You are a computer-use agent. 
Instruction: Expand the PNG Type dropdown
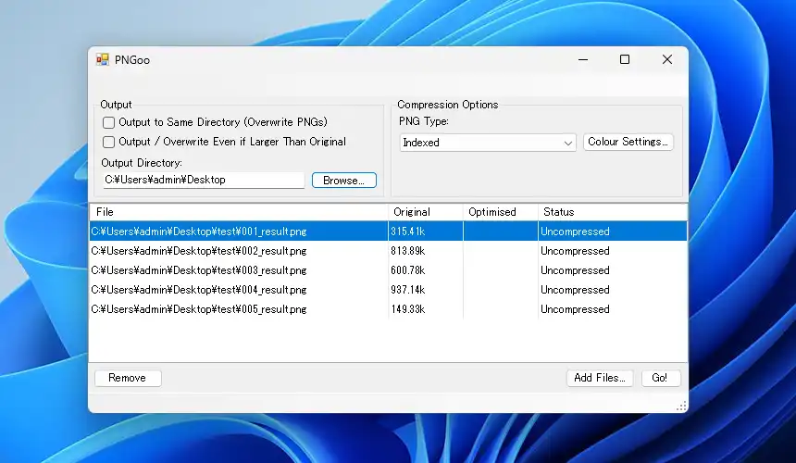(488, 143)
